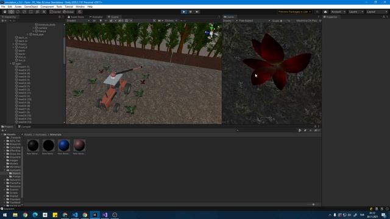Toggle grid snapping icon in toolbar
This screenshot has width=390, height=219.
pos(80,12)
